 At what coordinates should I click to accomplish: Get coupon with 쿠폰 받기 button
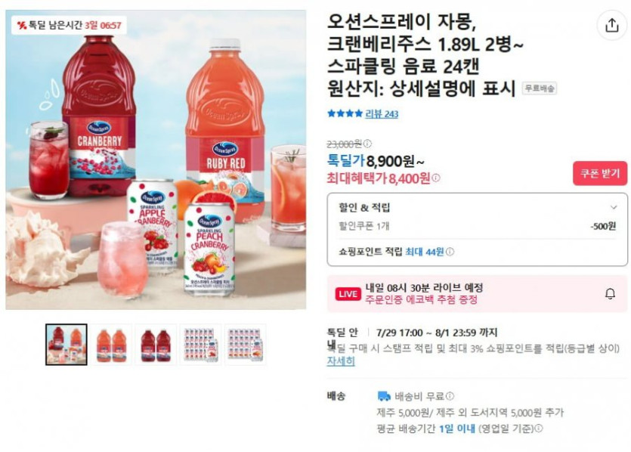coord(599,174)
